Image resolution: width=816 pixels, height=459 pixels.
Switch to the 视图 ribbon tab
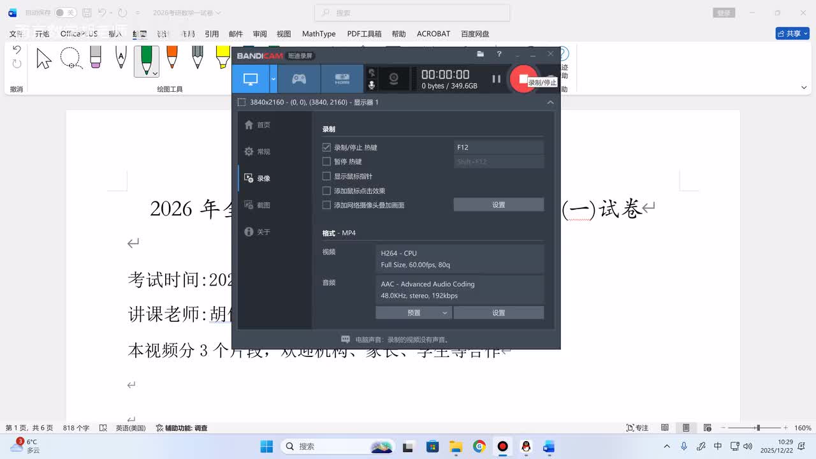pos(284,34)
